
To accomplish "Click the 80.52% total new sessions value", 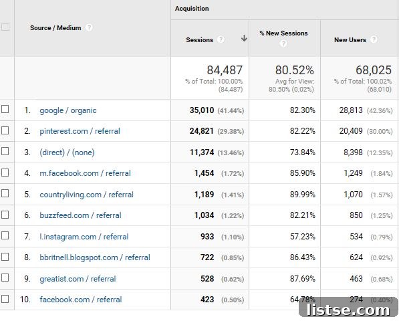I will pyautogui.click(x=295, y=70).
